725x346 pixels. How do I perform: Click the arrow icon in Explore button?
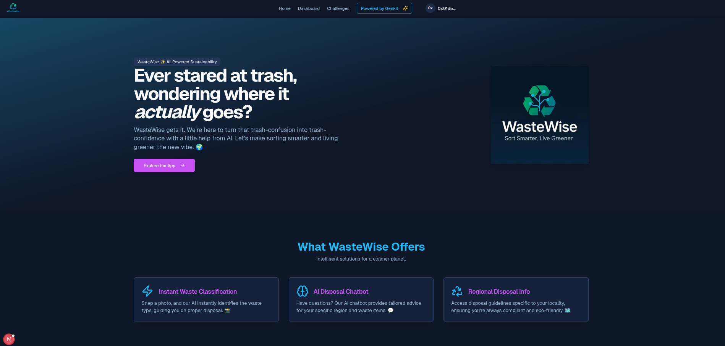(x=183, y=166)
